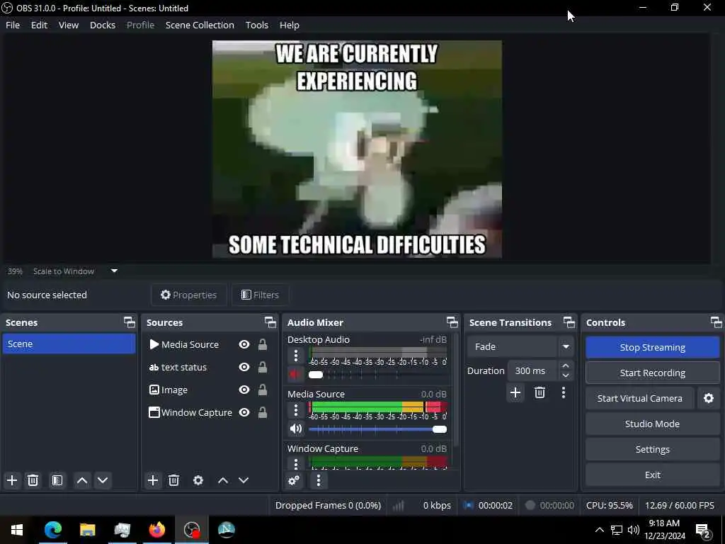725x544 pixels.
Task: Open Media Source audio three-dot options
Action: (x=296, y=410)
